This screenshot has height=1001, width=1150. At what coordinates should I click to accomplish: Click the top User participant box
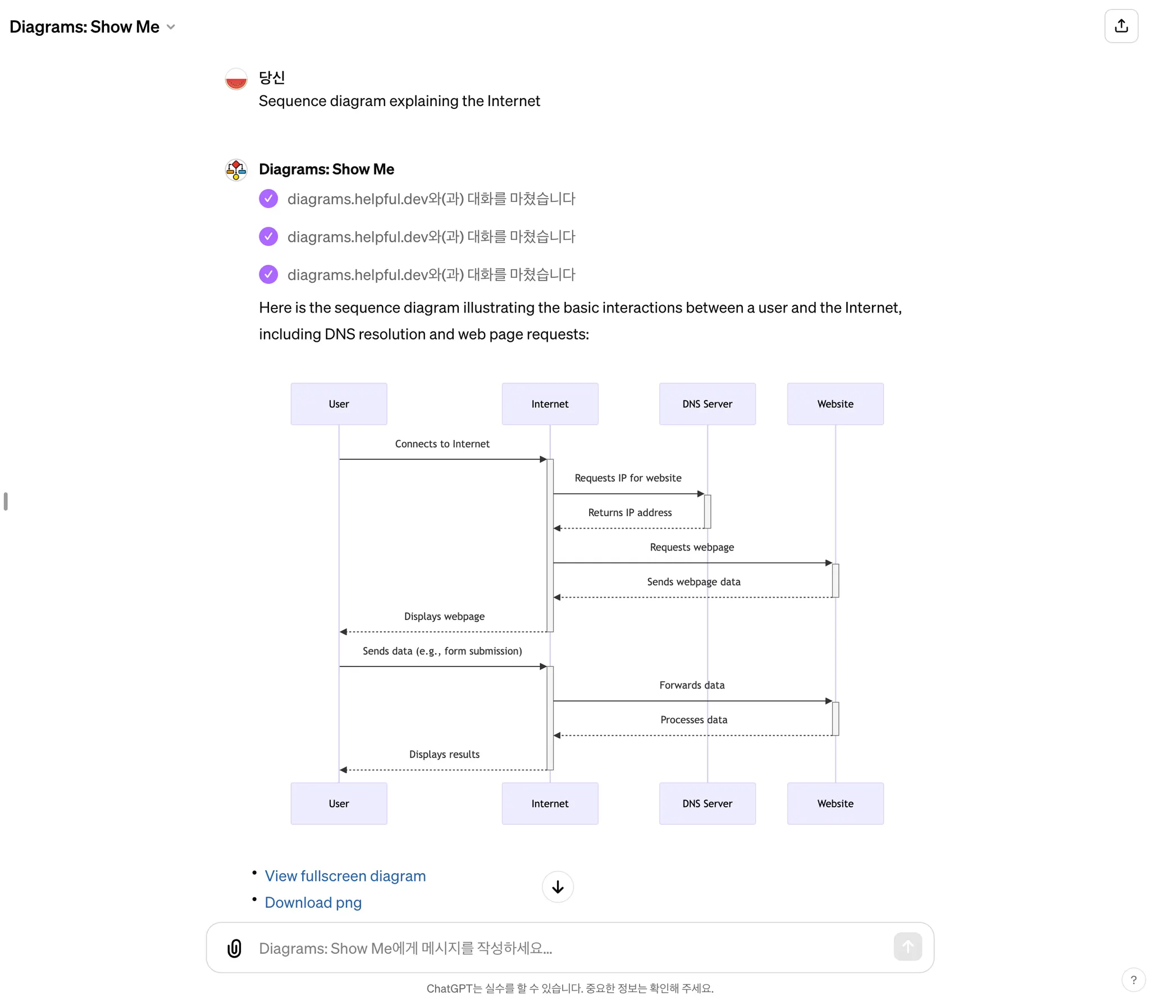click(x=339, y=404)
